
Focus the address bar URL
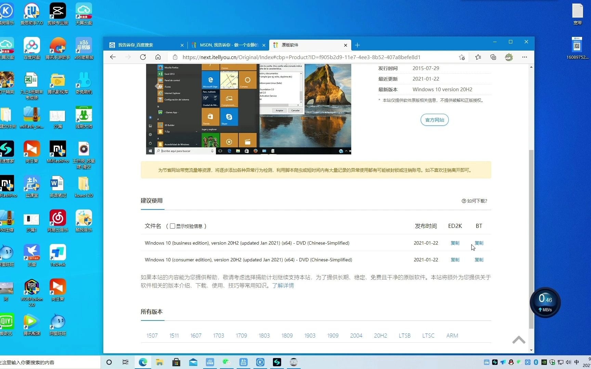point(301,57)
